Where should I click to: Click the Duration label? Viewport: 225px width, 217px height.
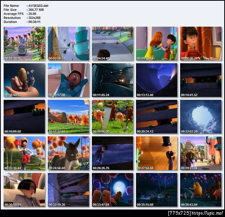10,22
